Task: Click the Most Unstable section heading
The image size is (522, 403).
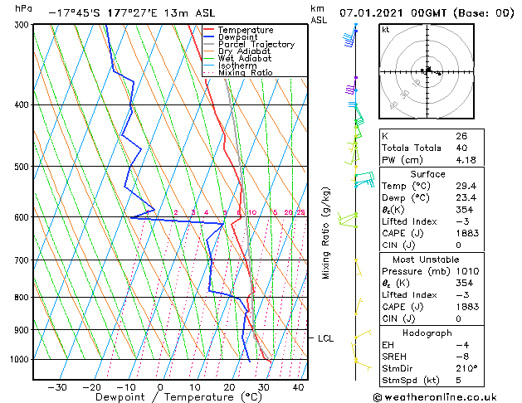Action: point(426,260)
